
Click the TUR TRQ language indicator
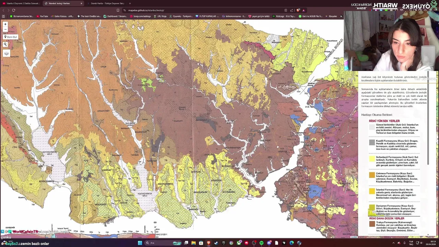pyautogui.click(x=411, y=243)
